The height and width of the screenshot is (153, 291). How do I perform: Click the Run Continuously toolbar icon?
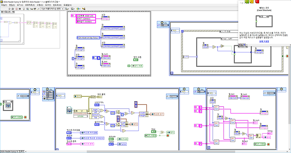pyautogui.click(x=13, y=9)
